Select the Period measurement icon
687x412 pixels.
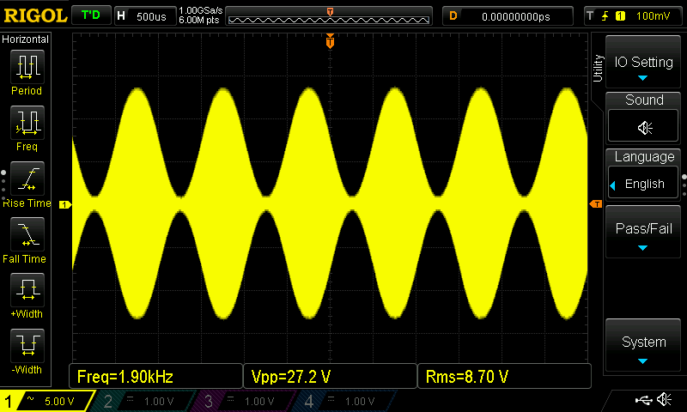(27, 67)
